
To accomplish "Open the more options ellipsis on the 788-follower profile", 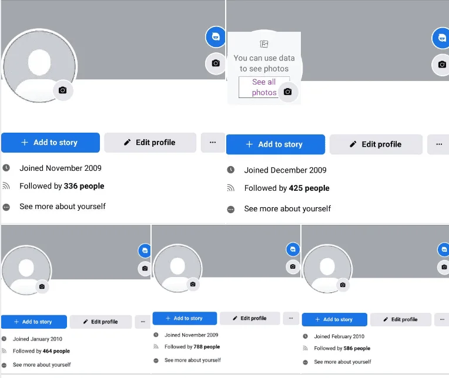I will [291, 318].
